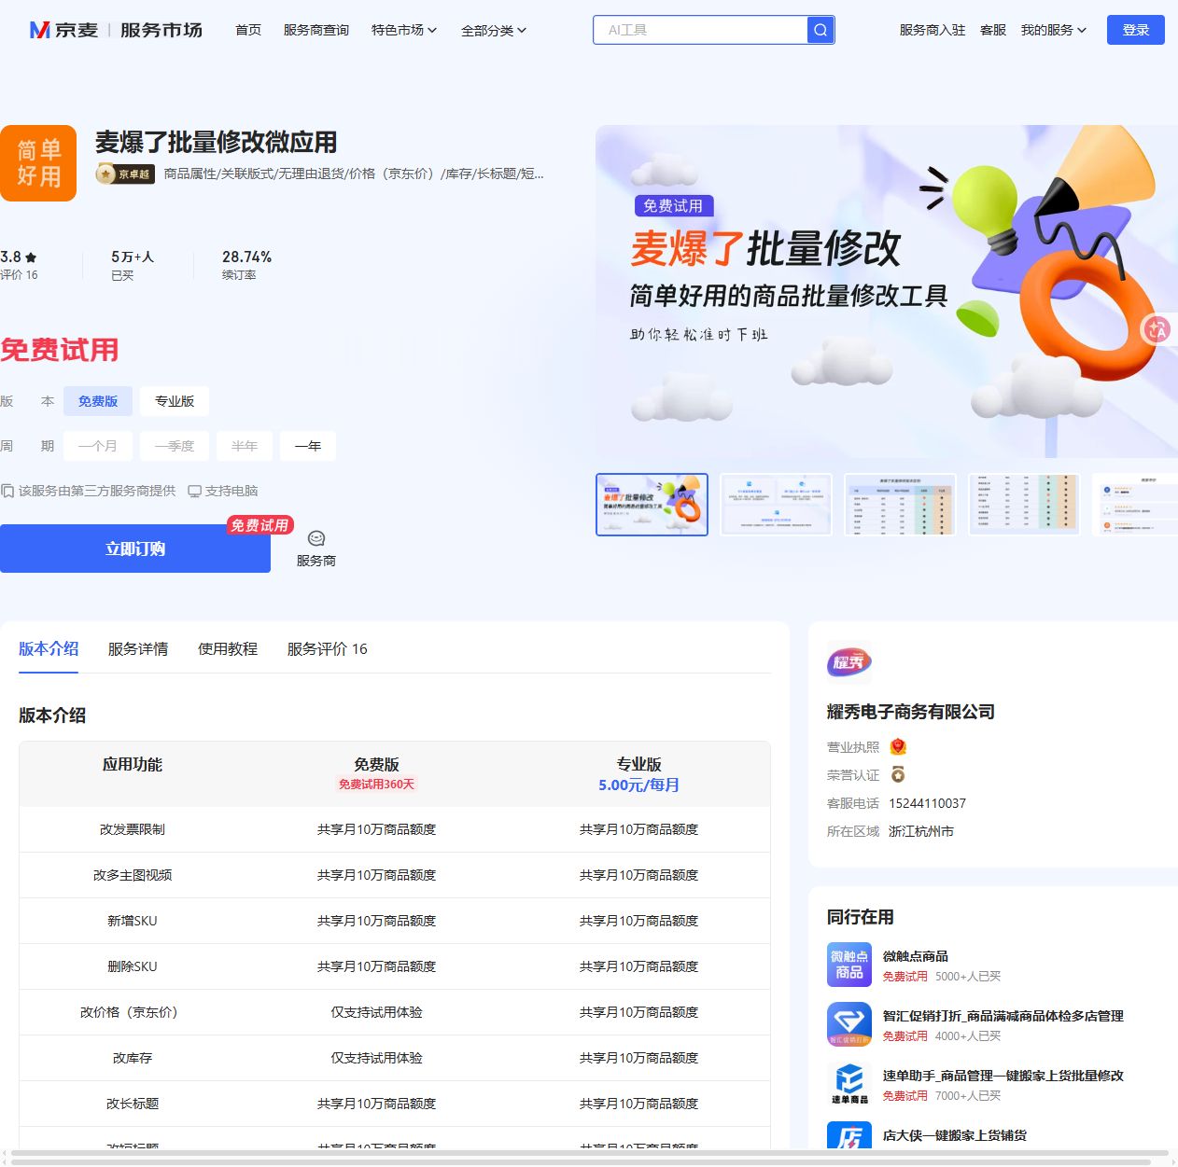Click the phone number 15244110037
This screenshot has height=1167, width=1178.
click(927, 803)
